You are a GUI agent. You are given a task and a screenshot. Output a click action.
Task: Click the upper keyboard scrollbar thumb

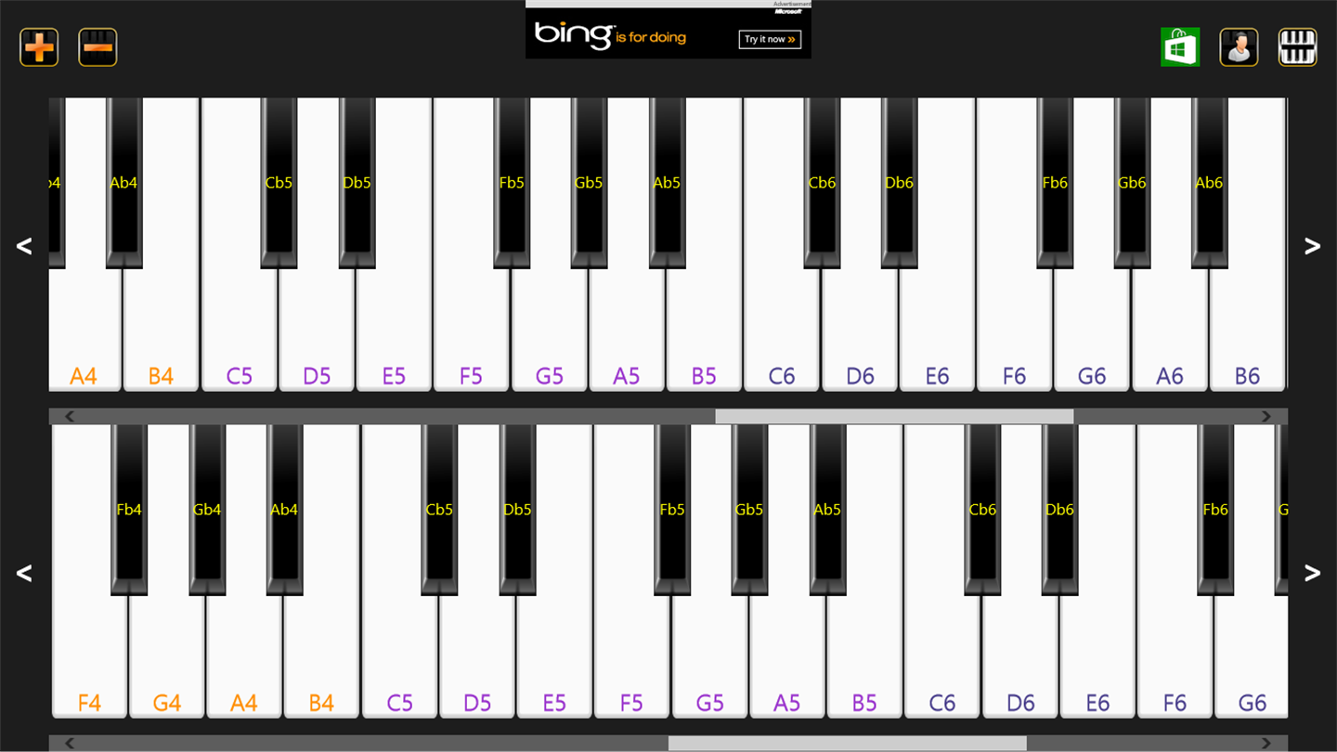click(894, 417)
